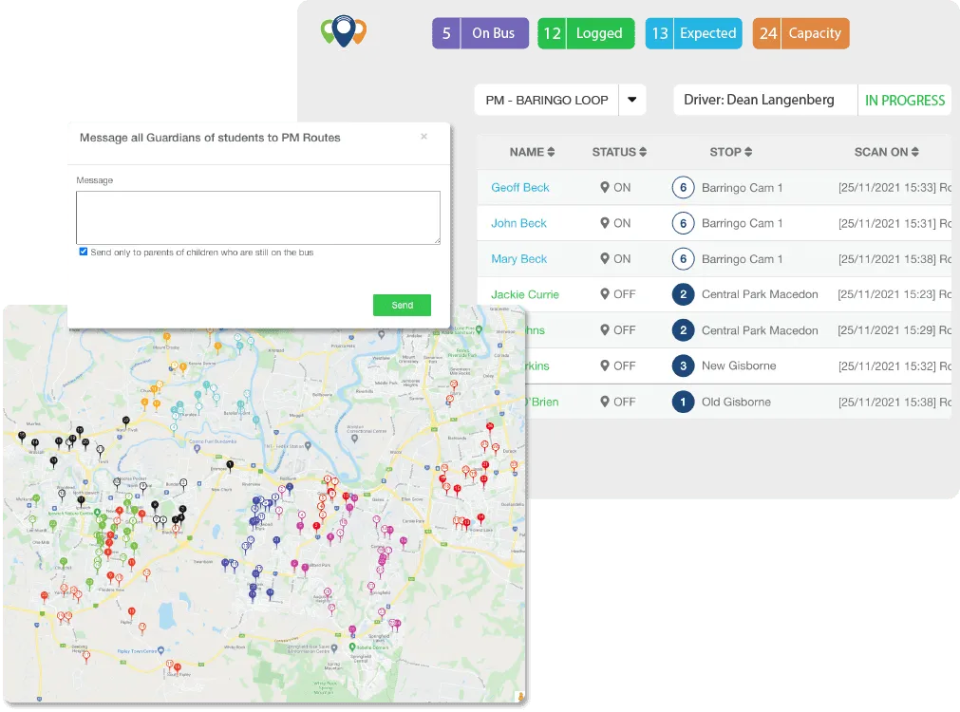The height and width of the screenshot is (712, 960).
Task: Click stop badge 1 for Old Gisborne
Action: pyautogui.click(x=683, y=402)
